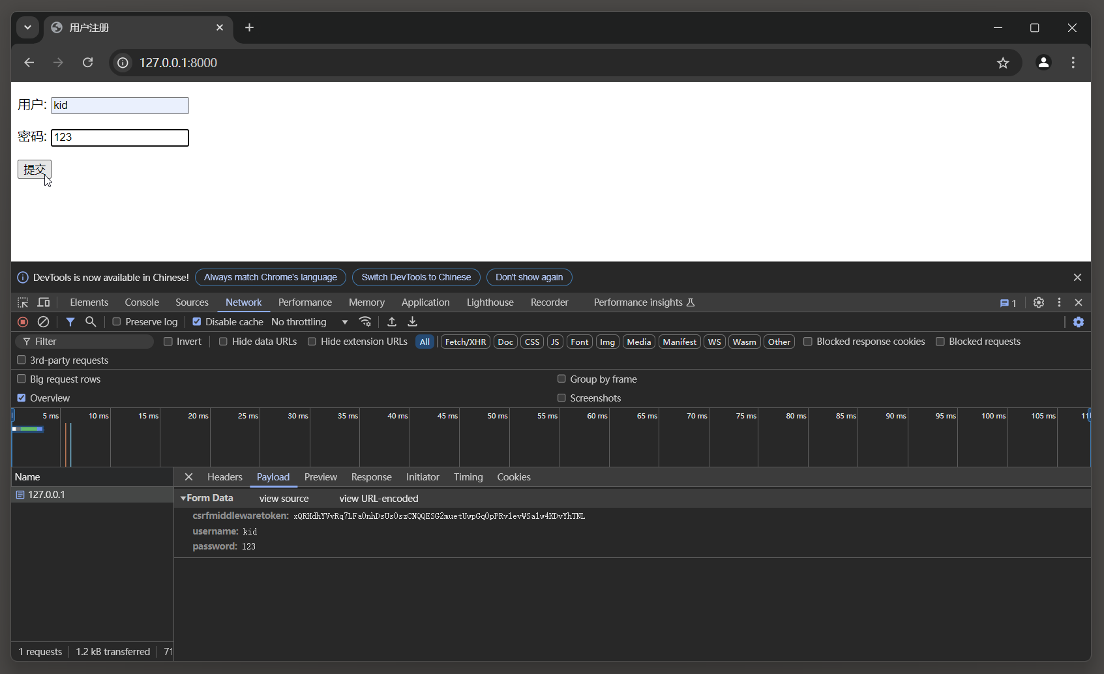Check Blocked requests

pyautogui.click(x=940, y=342)
